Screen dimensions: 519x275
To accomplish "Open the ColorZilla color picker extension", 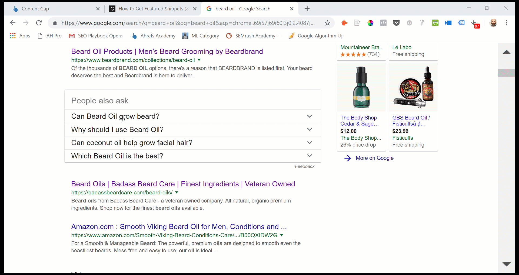I will coord(371,23).
